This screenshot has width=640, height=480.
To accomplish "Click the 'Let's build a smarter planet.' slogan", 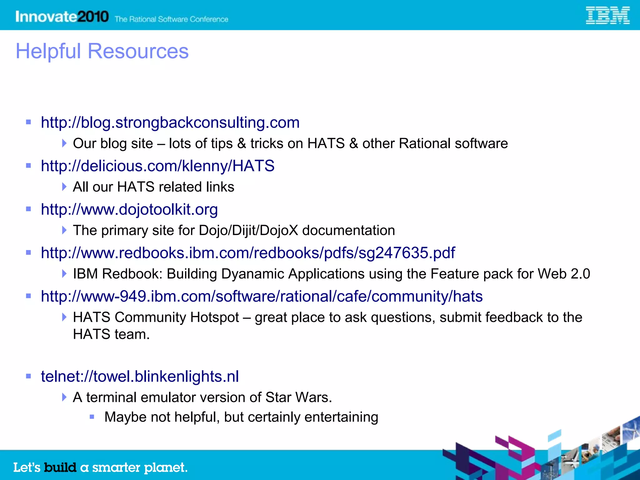I will point(100,467).
